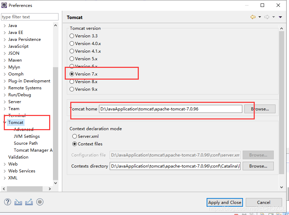The width and height of the screenshot is (289, 215).
Task: Expand the Java tree node
Action: pyautogui.click(x=5, y=26)
